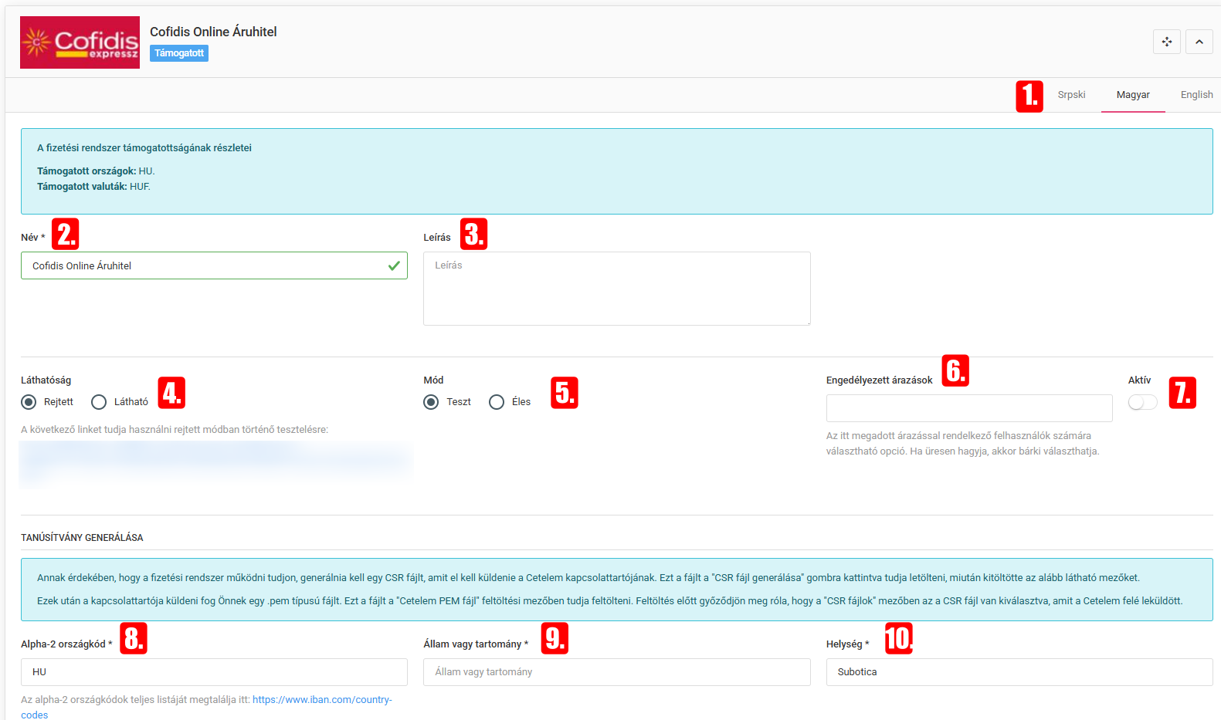Click the green checkmark in Név field

coord(394,265)
